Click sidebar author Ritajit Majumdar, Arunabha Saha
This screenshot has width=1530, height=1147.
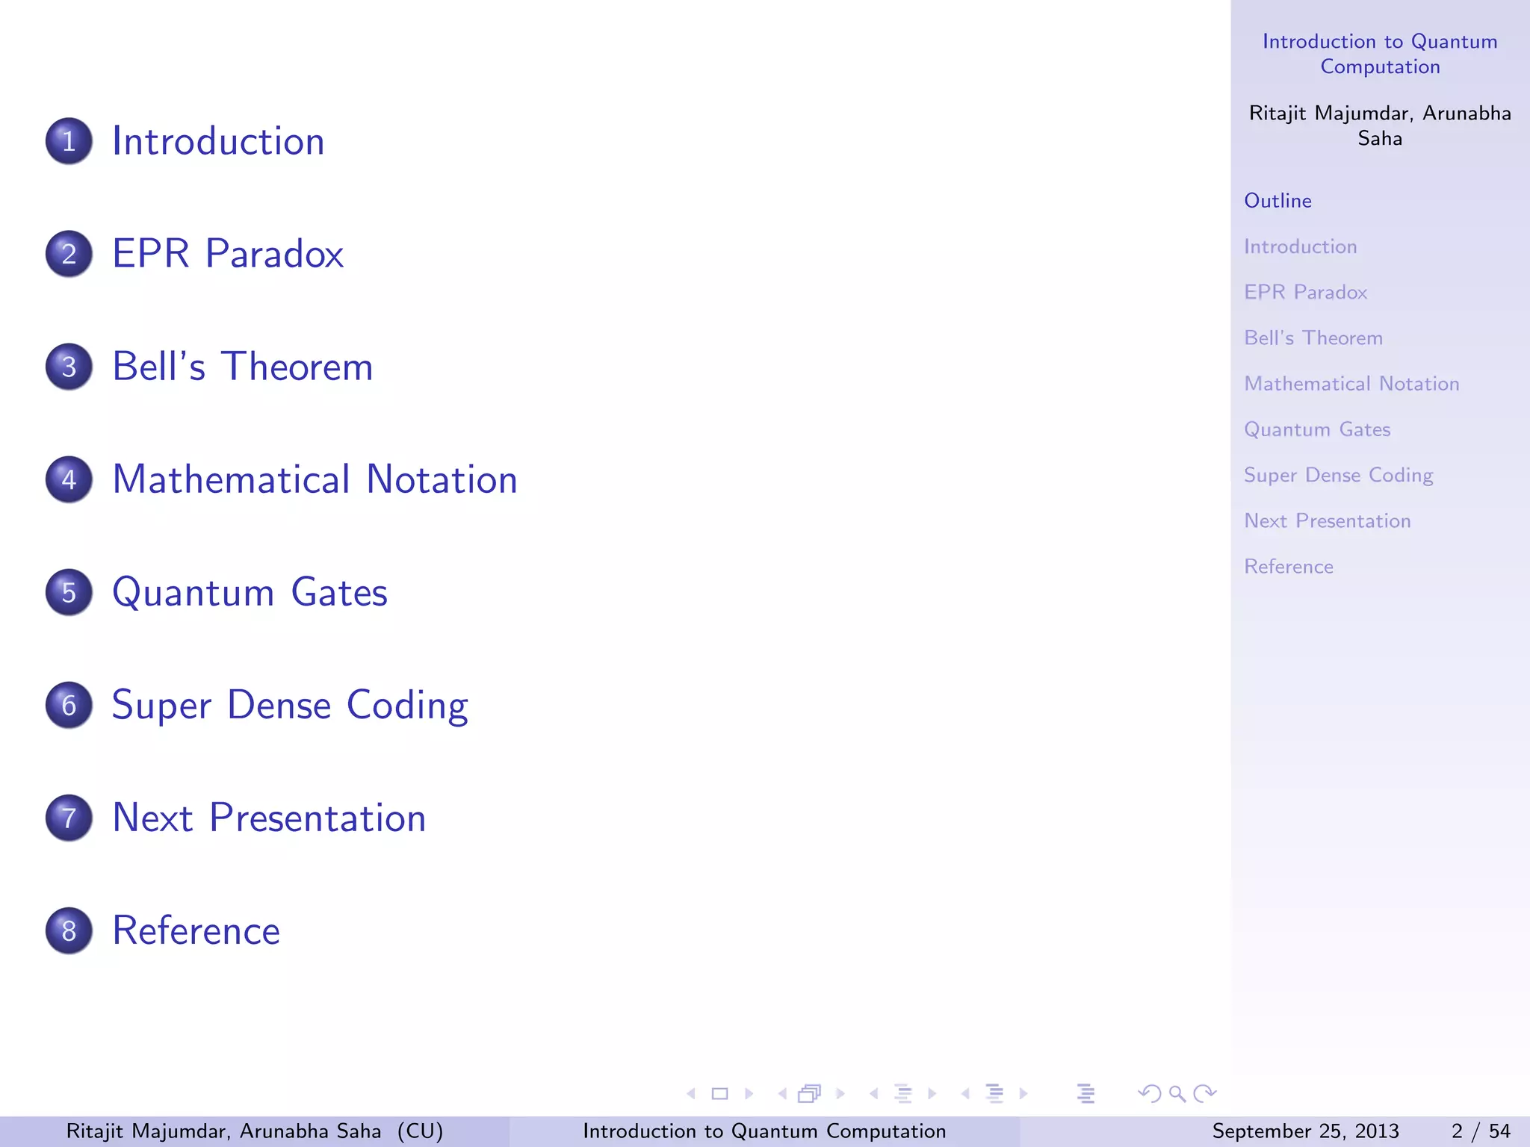tap(1380, 125)
